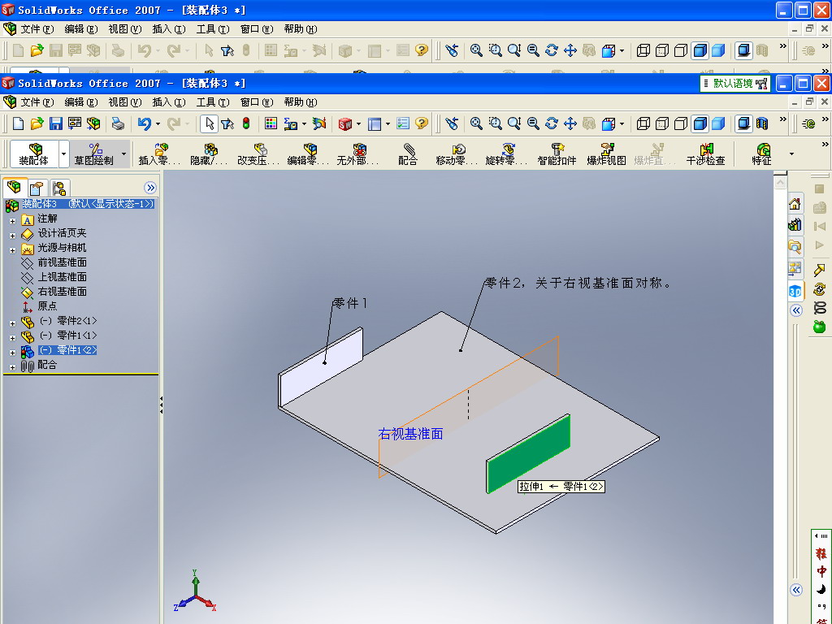Open 文件(F) menu in front window
Screen dimensions: 832x624
(x=37, y=102)
